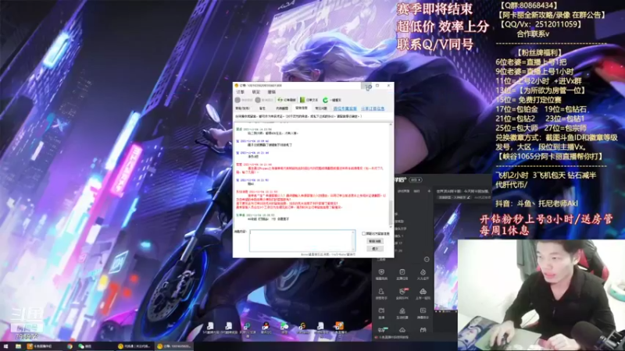Screen dimensions: 625x351
Task: Open File Explorer from the taskbar
Action: 18,346
